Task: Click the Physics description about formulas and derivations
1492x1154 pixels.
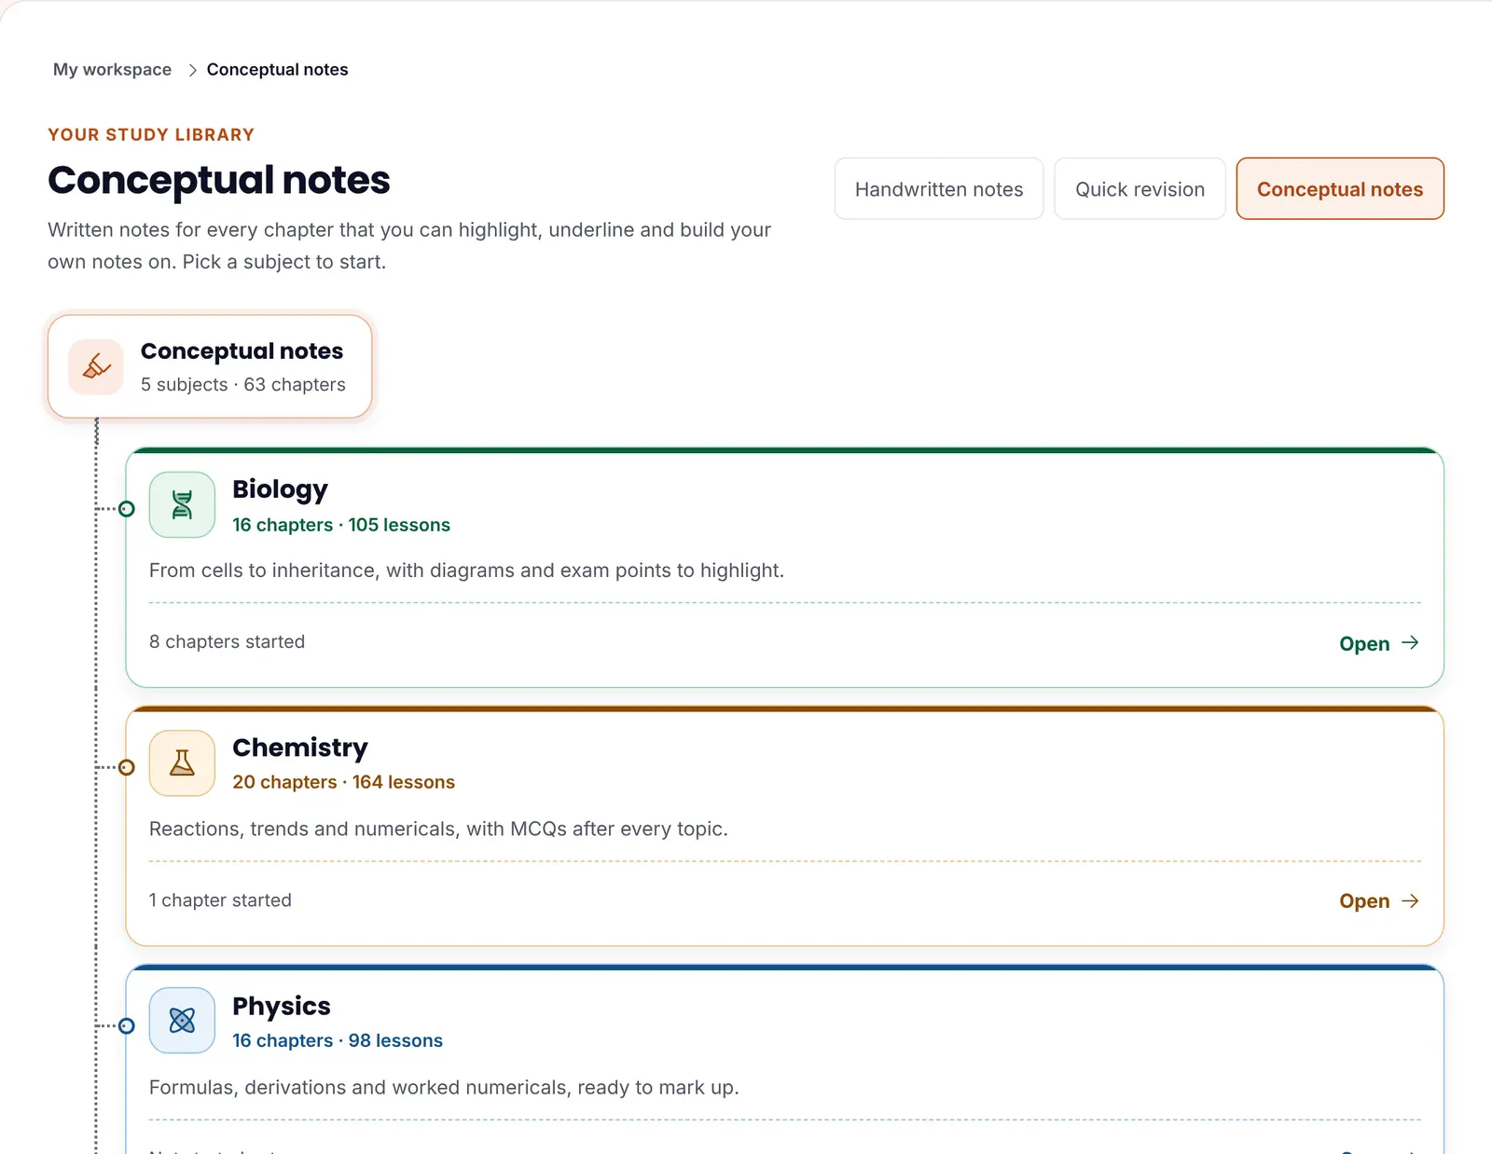Action: 444,1087
